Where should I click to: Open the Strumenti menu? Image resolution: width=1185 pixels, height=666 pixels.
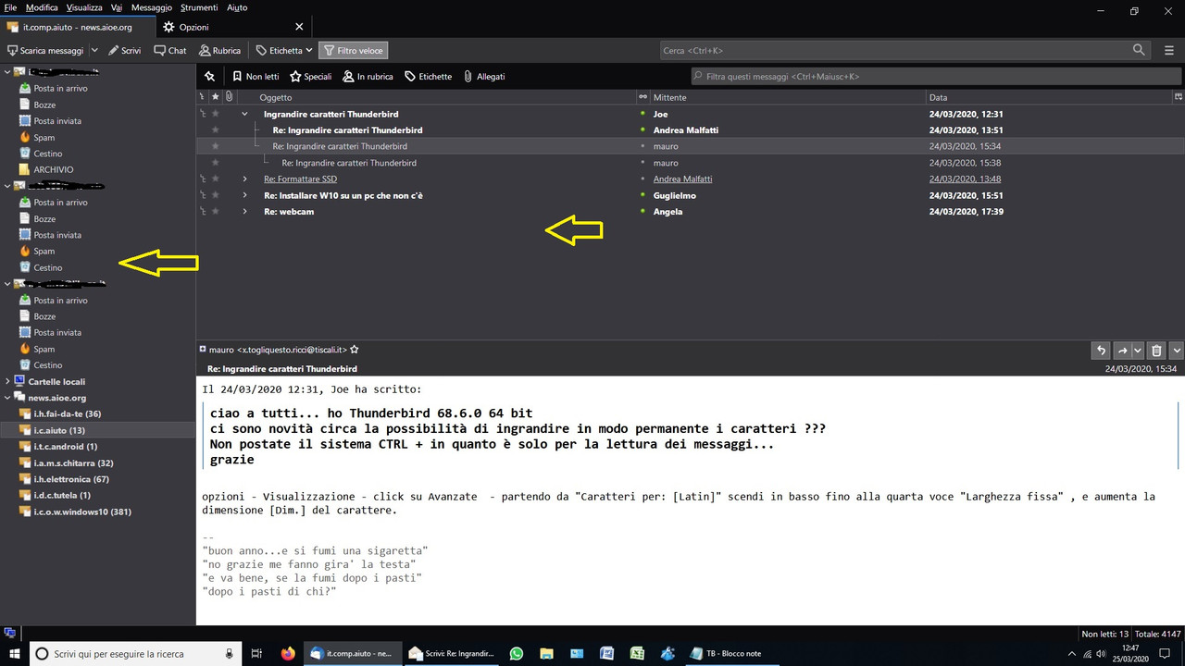click(199, 7)
